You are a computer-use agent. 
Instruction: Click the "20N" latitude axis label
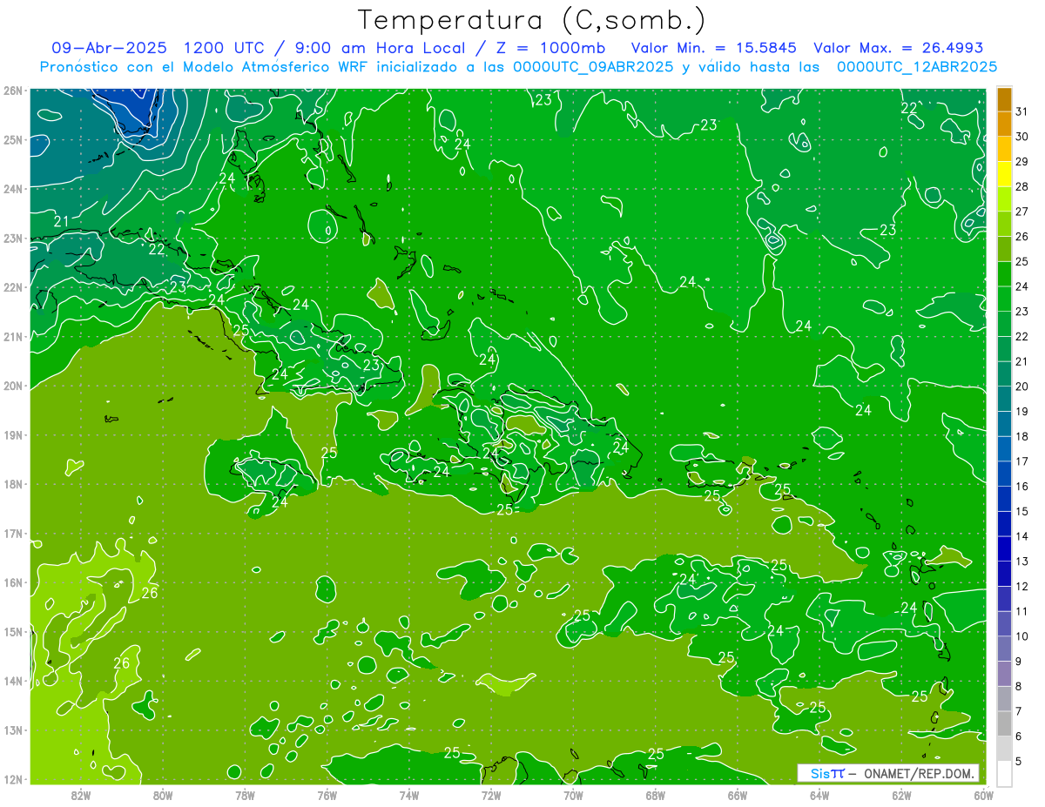point(12,386)
